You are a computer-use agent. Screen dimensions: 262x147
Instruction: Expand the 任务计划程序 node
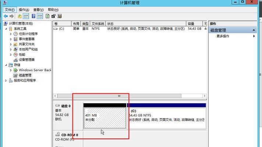click(x=11, y=34)
